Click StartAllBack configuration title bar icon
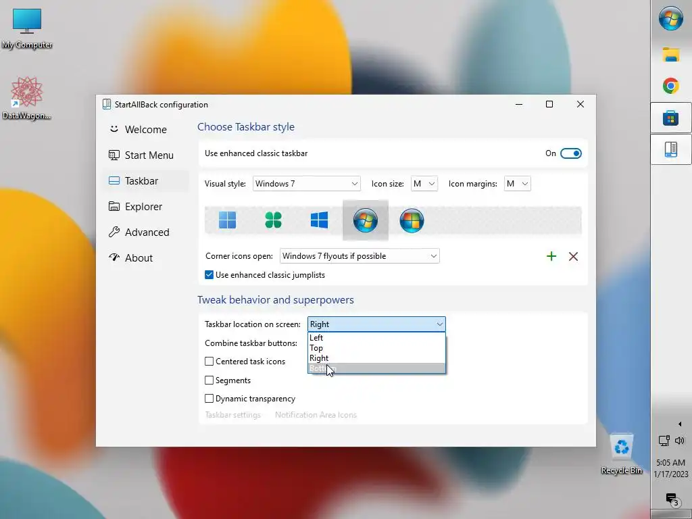Image resolution: width=692 pixels, height=519 pixels. pyautogui.click(x=106, y=104)
